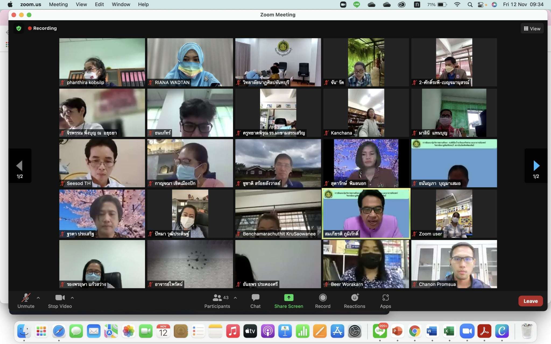
Task: Select Chanon Promsua video thumbnail
Action: pyautogui.click(x=454, y=264)
